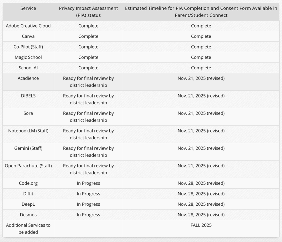282x242 pixels.
Task: Click the "Canva" service name
Action: pyautogui.click(x=28, y=36)
